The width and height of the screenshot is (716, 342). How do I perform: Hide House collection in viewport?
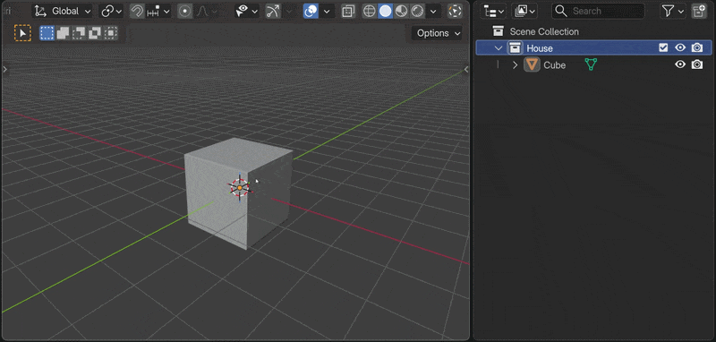point(680,47)
